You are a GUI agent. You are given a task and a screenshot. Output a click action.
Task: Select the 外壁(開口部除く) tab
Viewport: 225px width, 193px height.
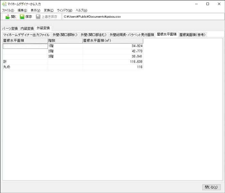pos(65,35)
